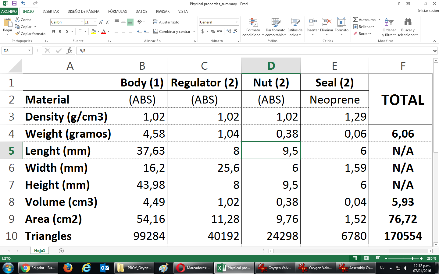Switch to Page Break Preview in status bar
The height and width of the screenshot is (274, 439).
(378, 258)
